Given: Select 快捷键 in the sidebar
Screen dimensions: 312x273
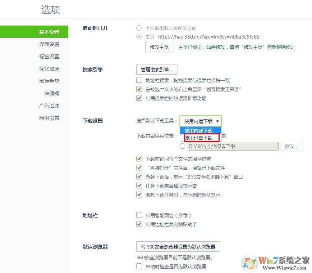Looking at the screenshot, I should [52, 93].
